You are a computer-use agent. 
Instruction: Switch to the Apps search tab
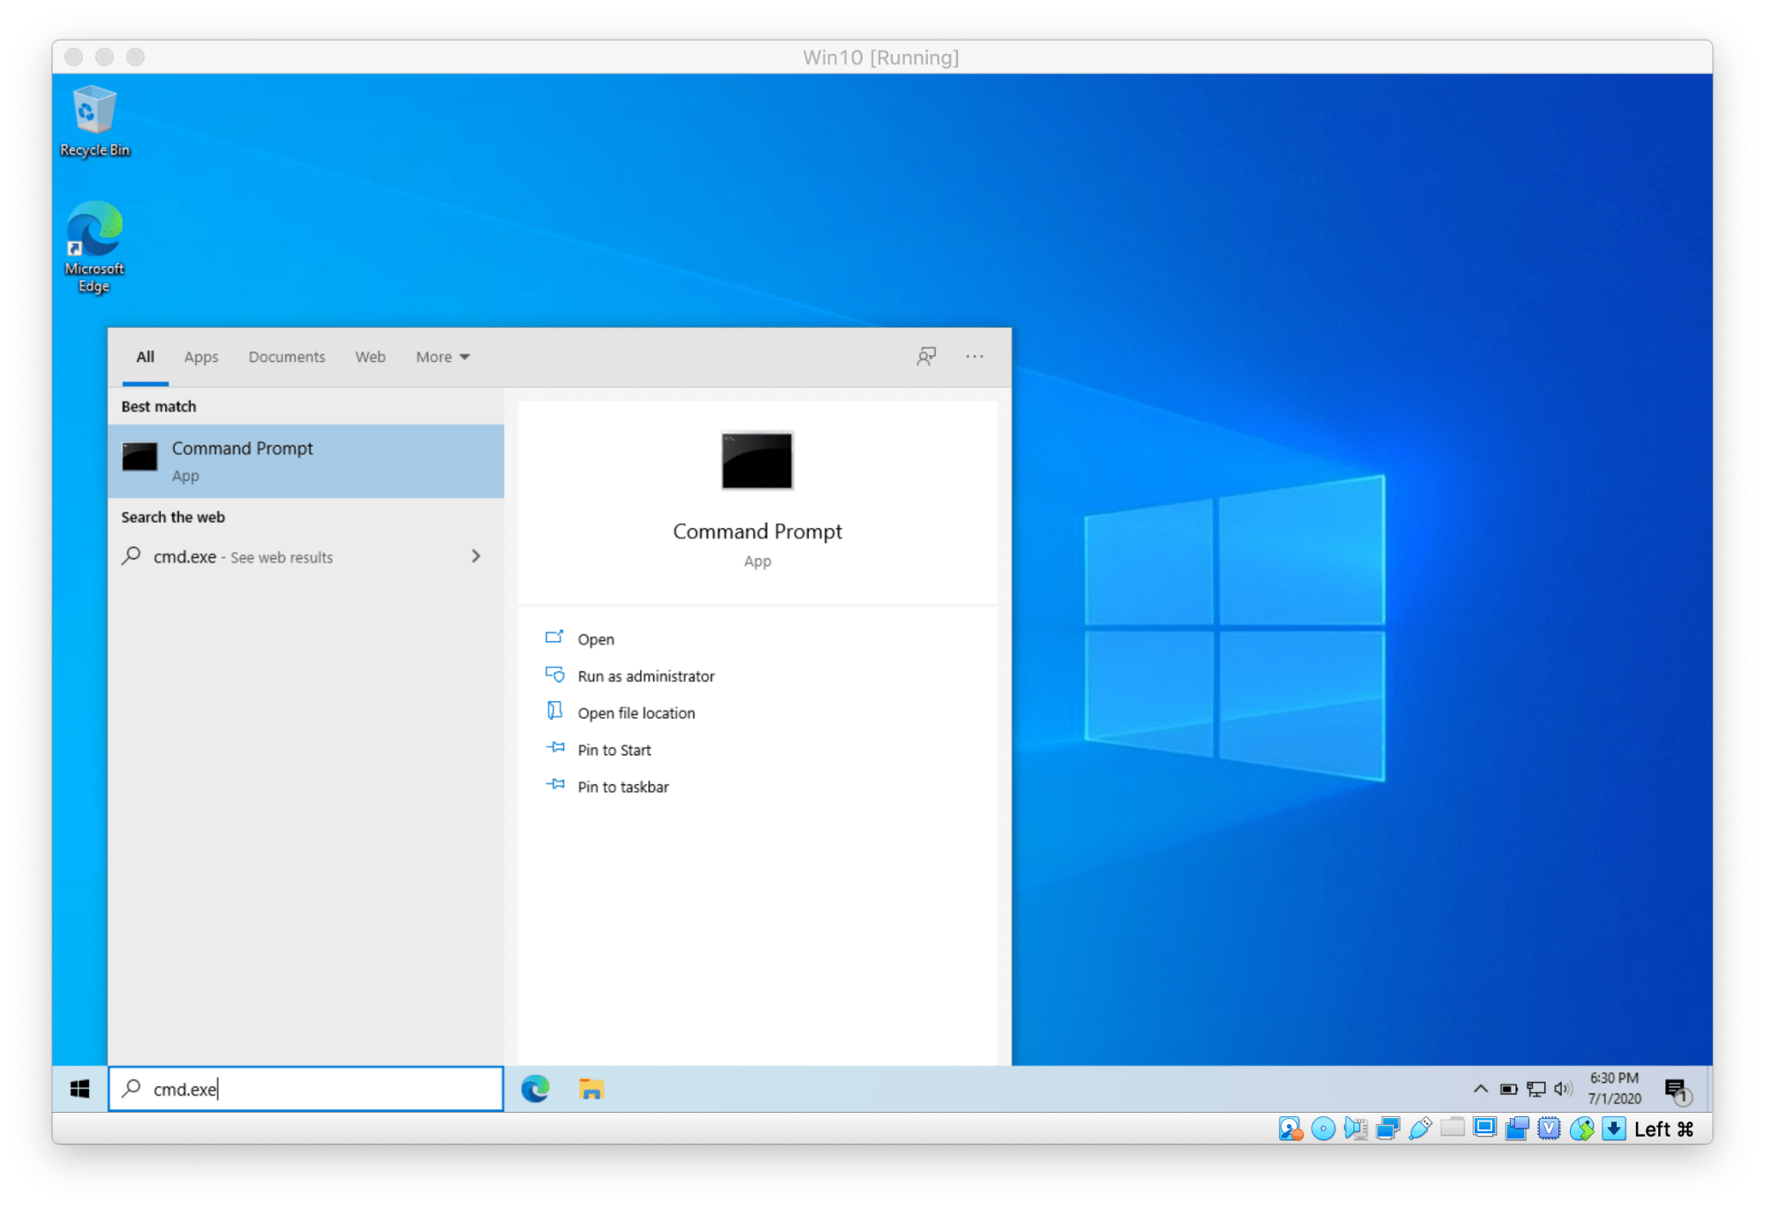[200, 357]
